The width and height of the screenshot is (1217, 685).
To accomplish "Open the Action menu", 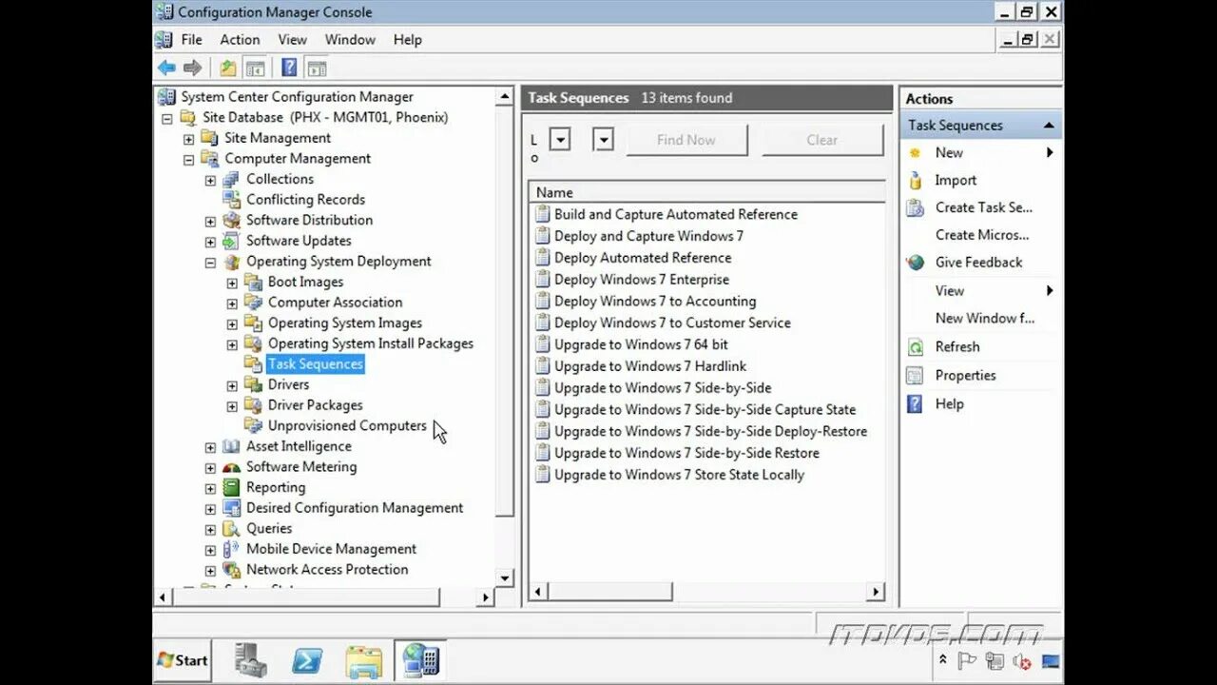I will tap(240, 39).
